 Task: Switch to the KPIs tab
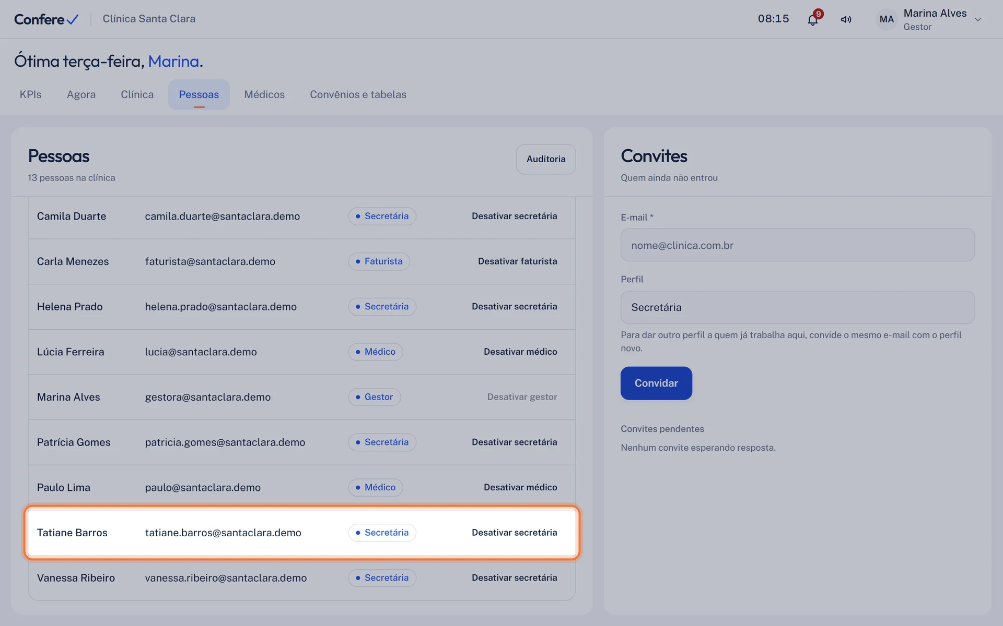coord(30,94)
